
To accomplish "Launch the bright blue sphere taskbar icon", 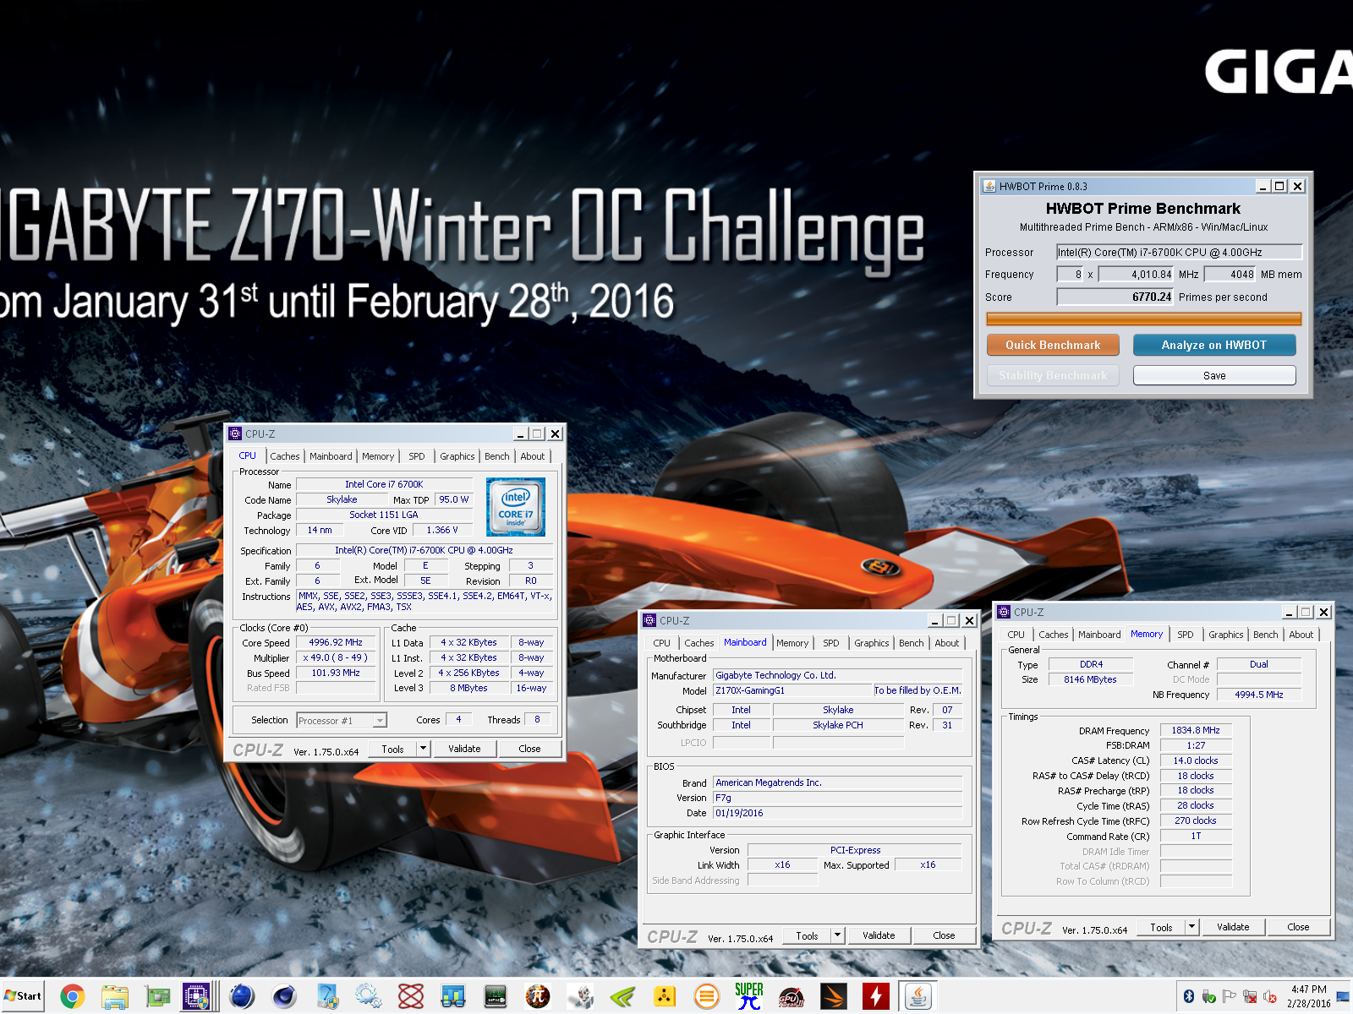I will coord(242,997).
